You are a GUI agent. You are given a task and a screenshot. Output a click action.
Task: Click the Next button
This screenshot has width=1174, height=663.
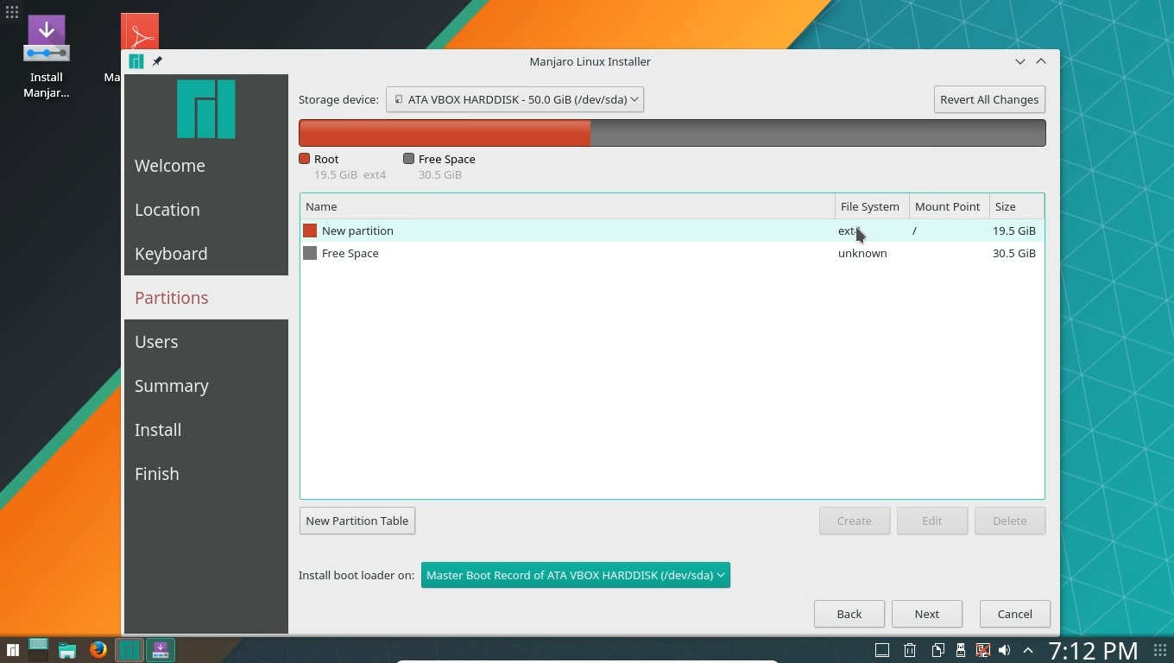pos(927,614)
